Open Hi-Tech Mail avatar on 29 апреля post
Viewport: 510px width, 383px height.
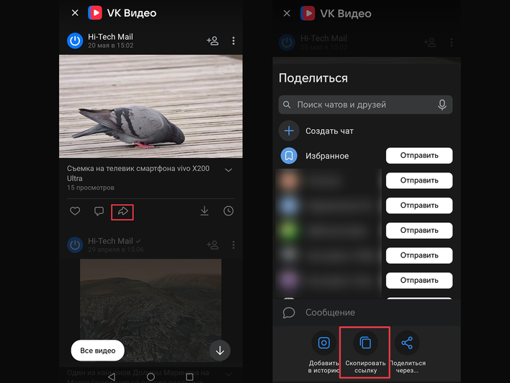coord(75,245)
